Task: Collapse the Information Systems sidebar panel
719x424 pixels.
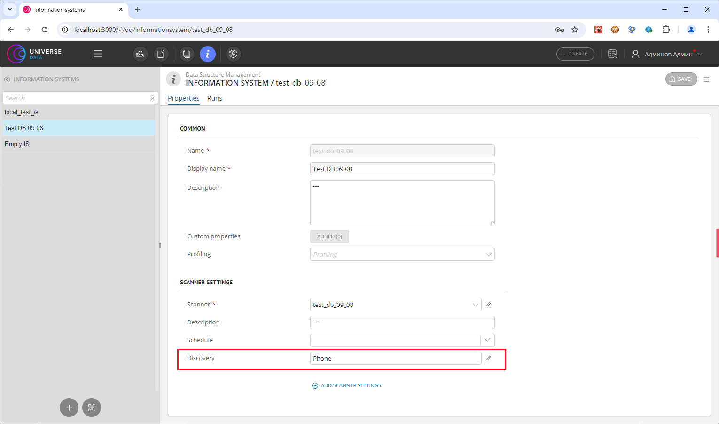Action: coord(7,79)
